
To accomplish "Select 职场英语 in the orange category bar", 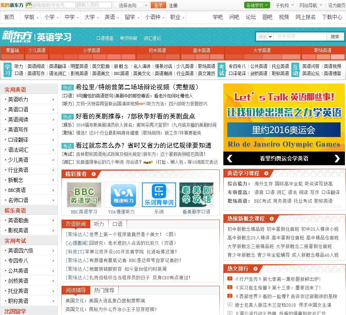I will [x=323, y=51].
